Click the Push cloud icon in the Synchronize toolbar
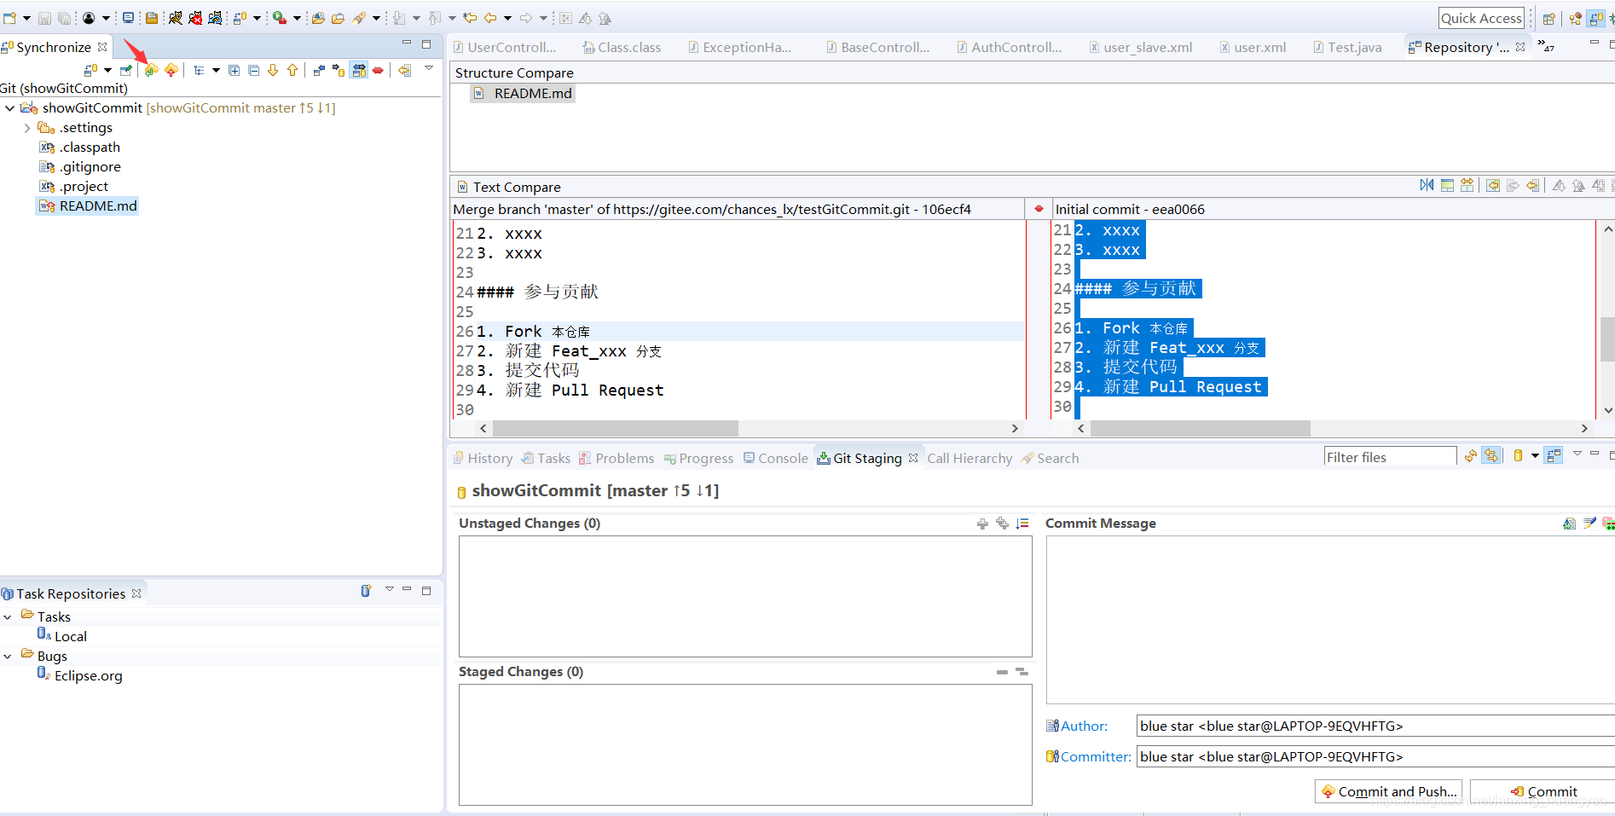The height and width of the screenshot is (816, 1615). tap(171, 70)
